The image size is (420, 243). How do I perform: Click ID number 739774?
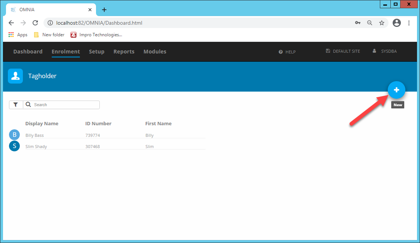click(93, 135)
